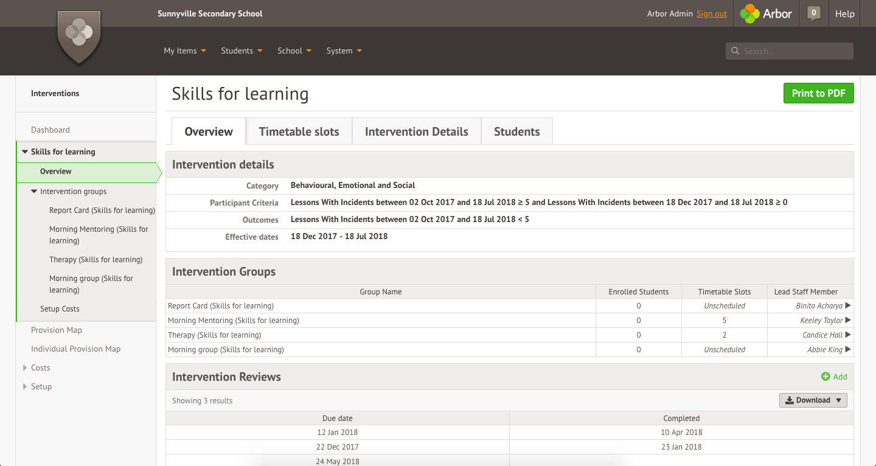The image size is (876, 466).
Task: Click the arrow beside Keeley Taylor
Action: [848, 321]
